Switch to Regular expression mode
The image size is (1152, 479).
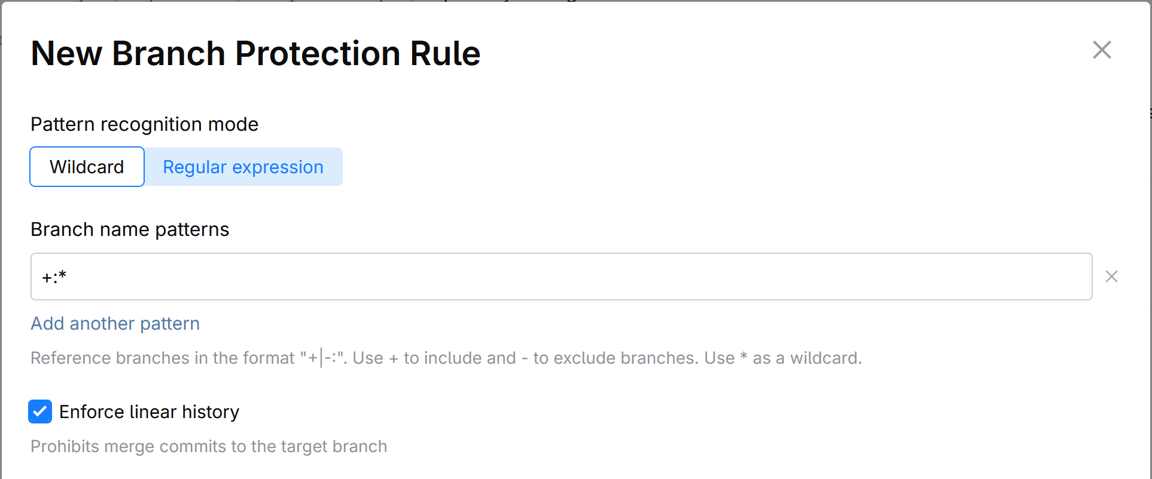[243, 167]
